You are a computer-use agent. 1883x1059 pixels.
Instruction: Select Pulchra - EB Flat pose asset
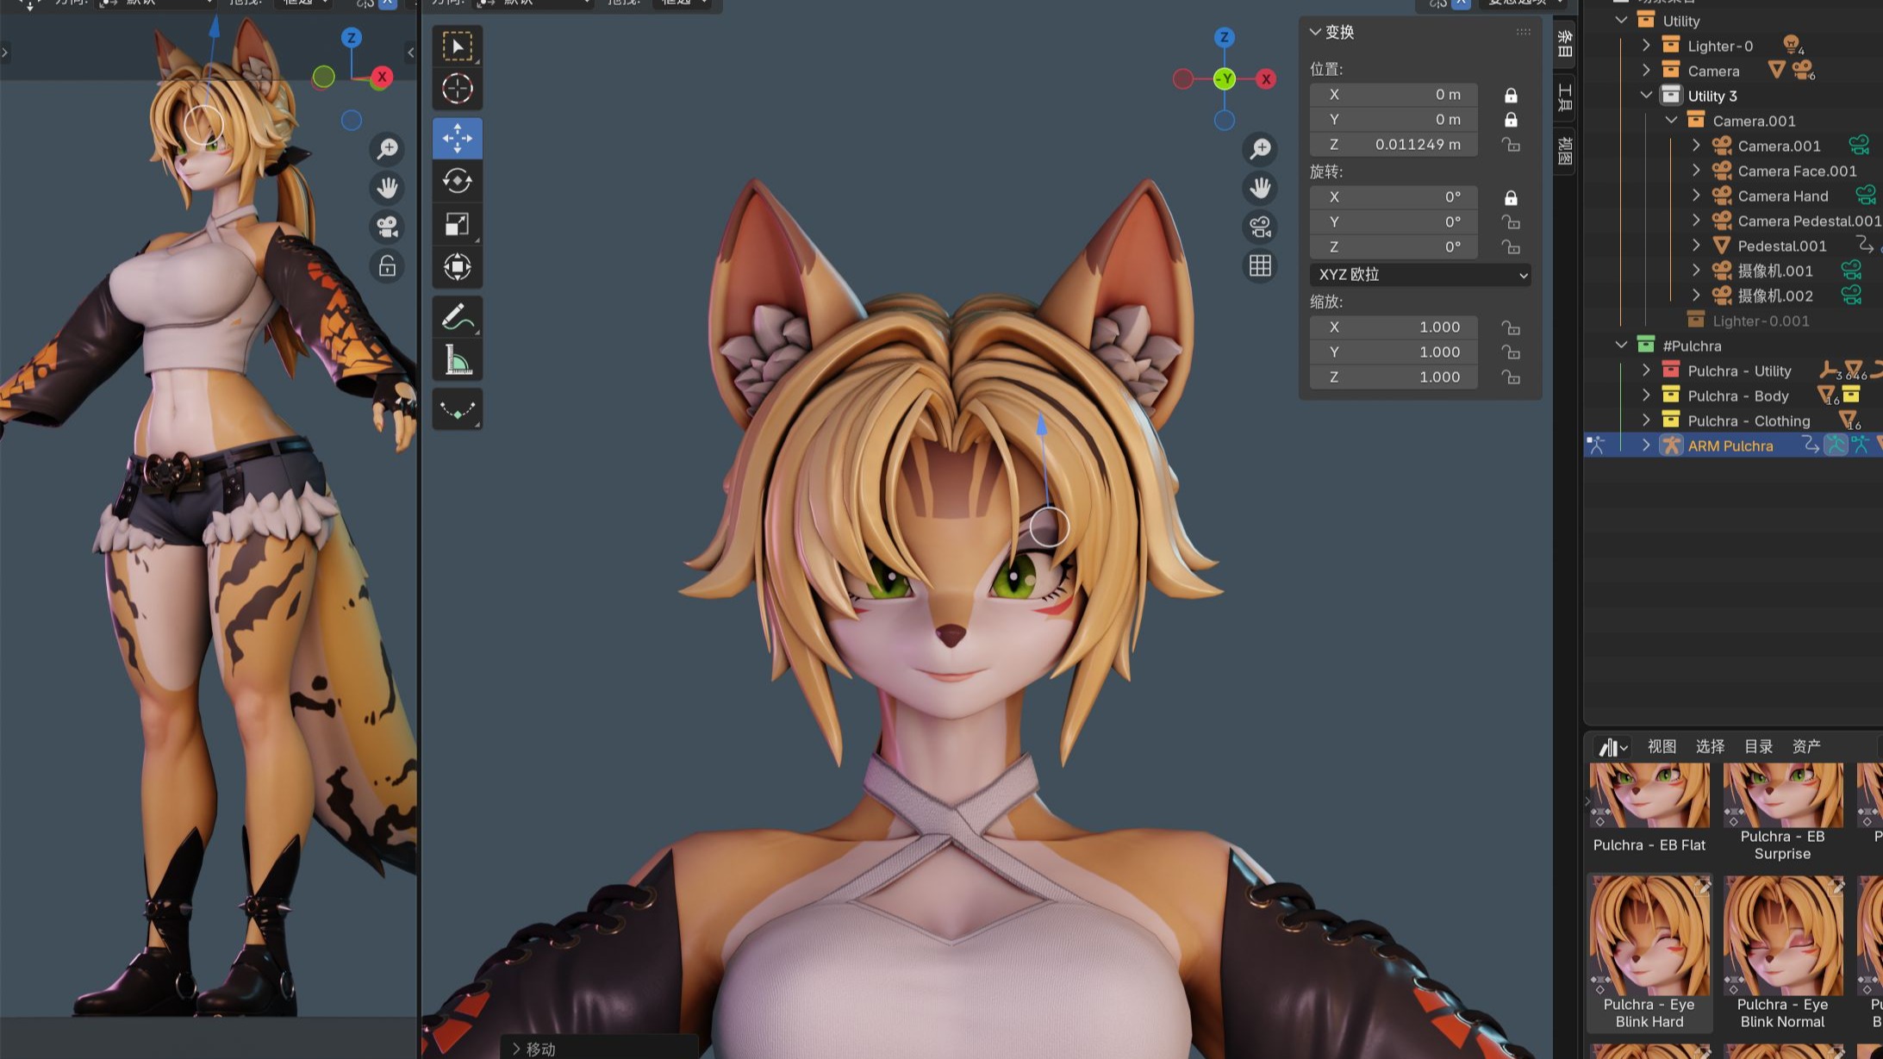(x=1649, y=808)
